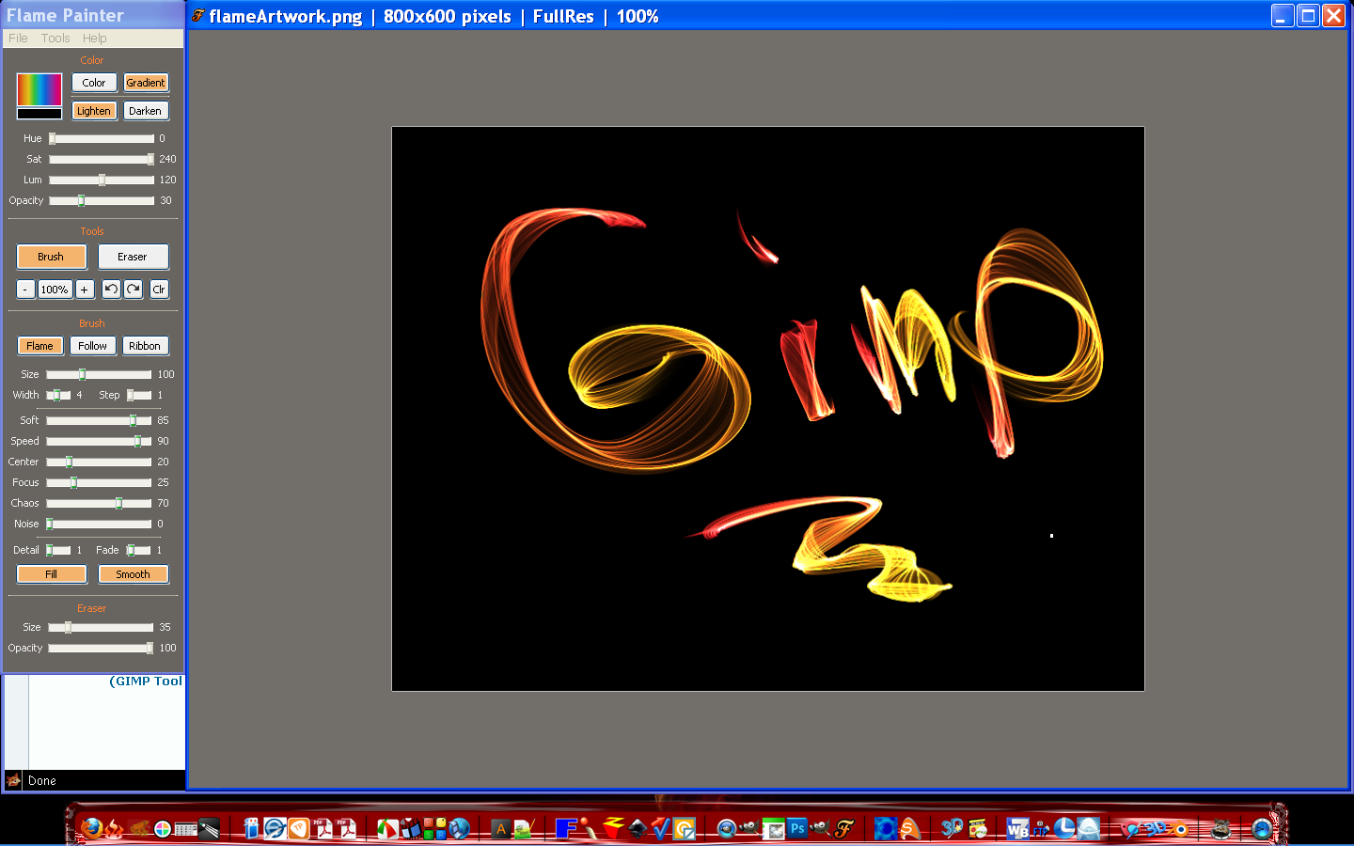Adjust the Eraser Size slider
Viewport: 1354px width, 846px height.
point(101,627)
